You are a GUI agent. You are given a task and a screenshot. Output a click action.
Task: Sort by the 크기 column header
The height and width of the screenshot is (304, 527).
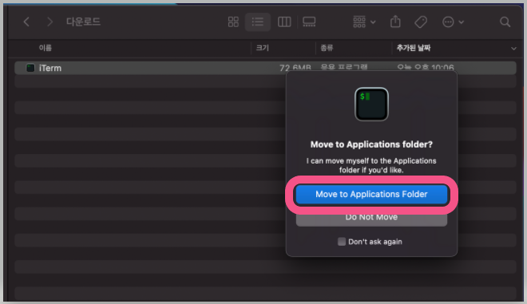263,48
